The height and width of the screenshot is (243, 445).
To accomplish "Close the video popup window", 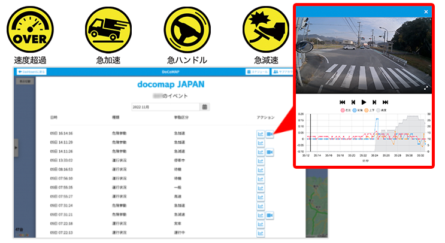I will (x=426, y=11).
